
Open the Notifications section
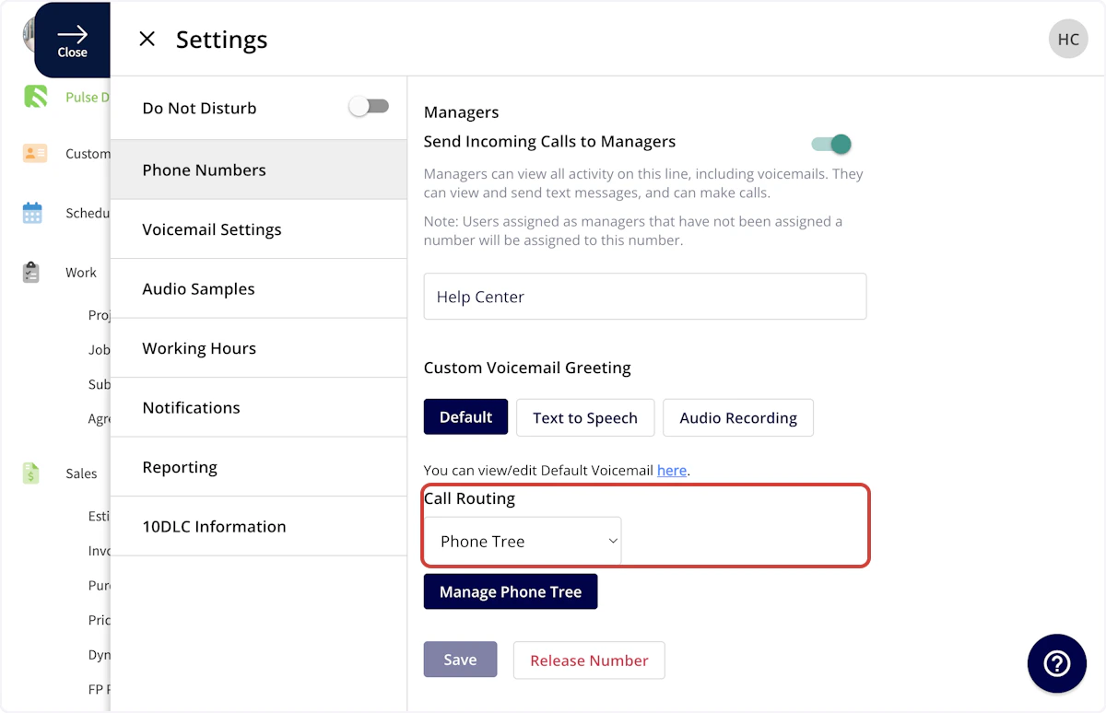click(258, 407)
